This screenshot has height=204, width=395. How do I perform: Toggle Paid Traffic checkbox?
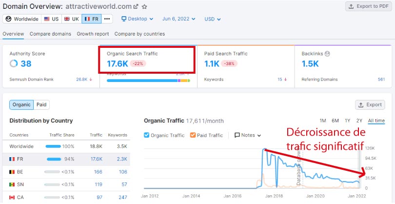[x=193, y=135]
